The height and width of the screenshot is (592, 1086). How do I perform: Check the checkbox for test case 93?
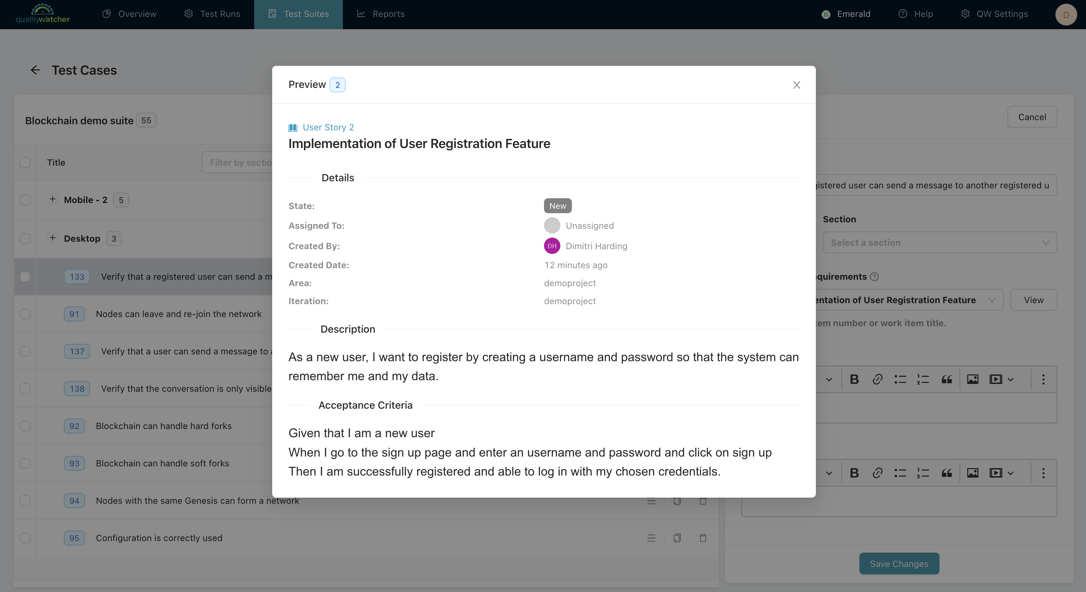[x=25, y=463]
